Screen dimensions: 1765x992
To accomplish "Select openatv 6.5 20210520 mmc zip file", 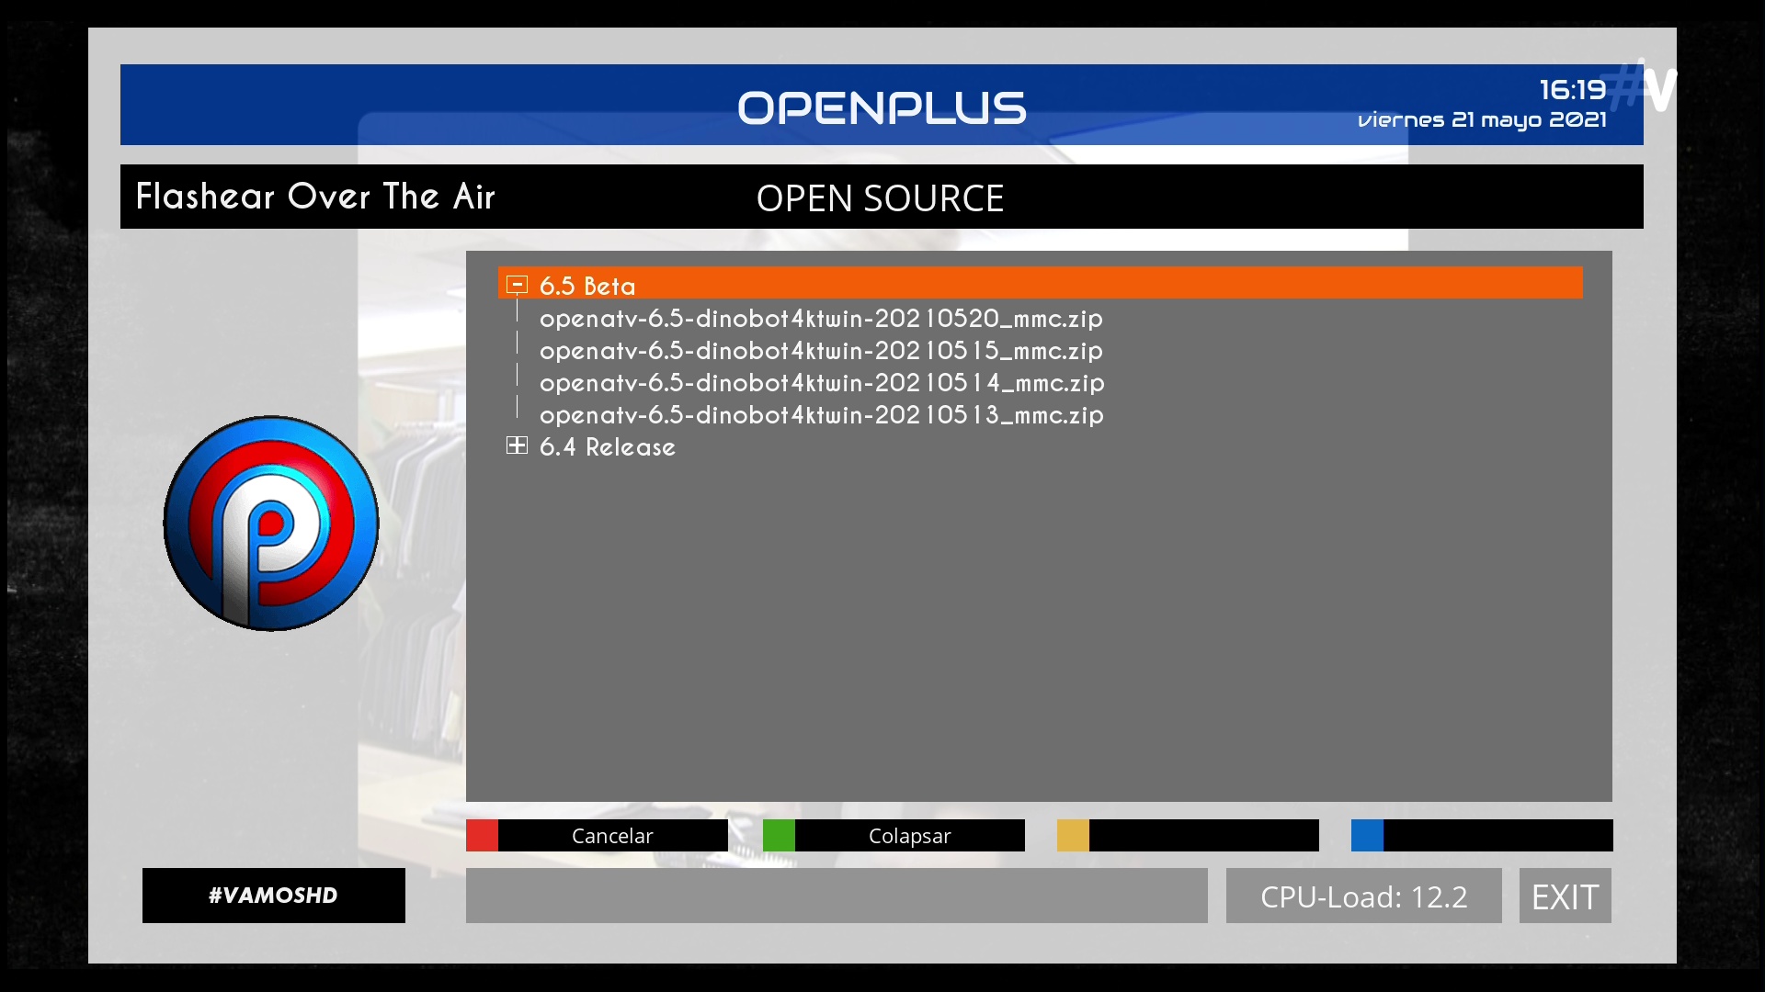I will [x=820, y=319].
